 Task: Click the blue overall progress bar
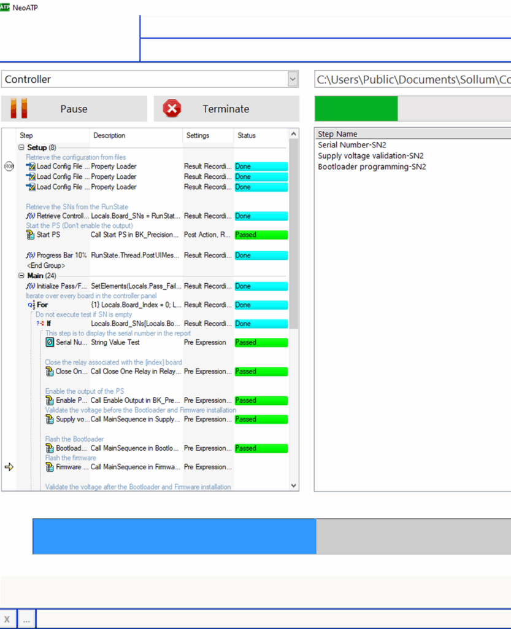tap(175, 536)
